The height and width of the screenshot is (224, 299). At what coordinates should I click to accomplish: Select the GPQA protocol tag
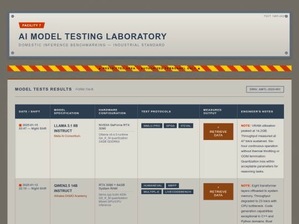pos(170,126)
